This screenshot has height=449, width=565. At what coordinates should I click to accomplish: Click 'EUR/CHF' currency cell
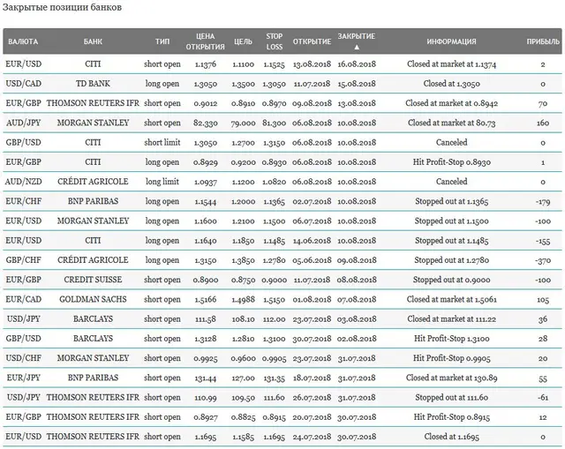24,201
